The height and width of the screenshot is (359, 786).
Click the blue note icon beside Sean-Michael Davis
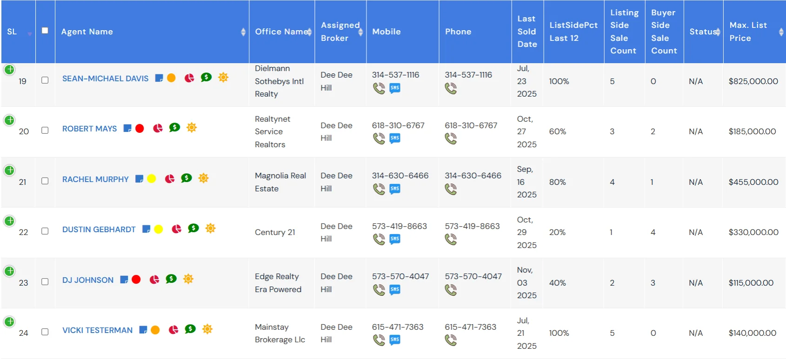[x=159, y=78]
